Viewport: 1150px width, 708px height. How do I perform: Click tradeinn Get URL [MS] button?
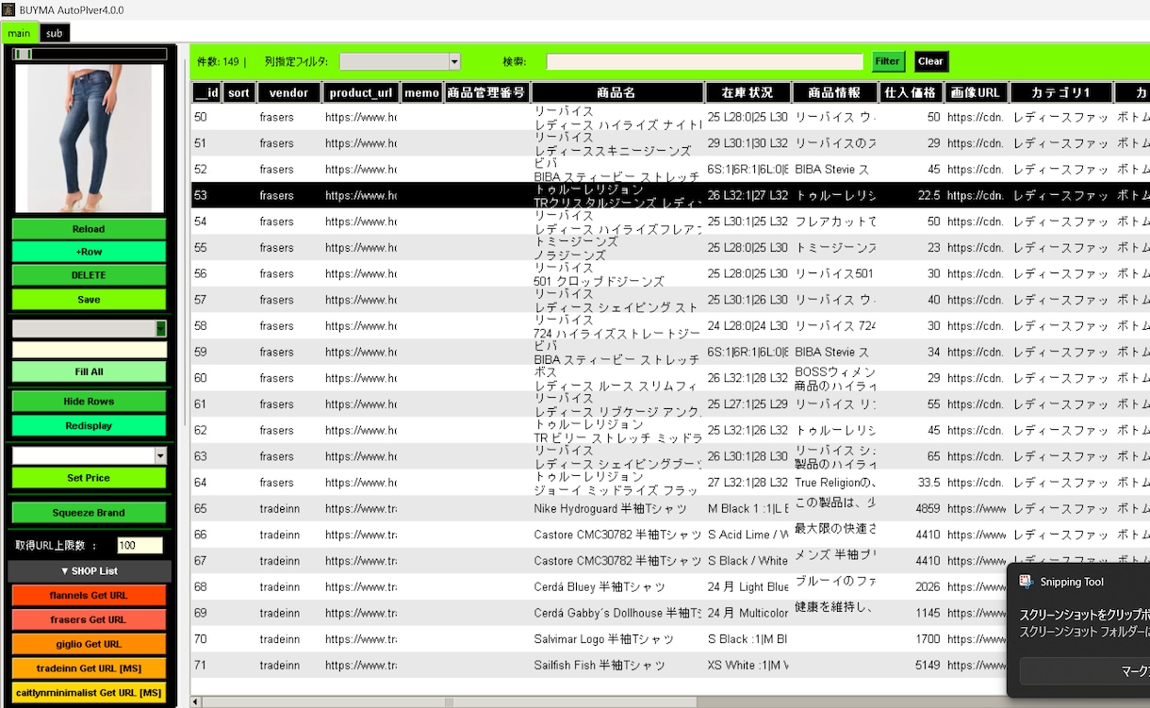pos(89,668)
